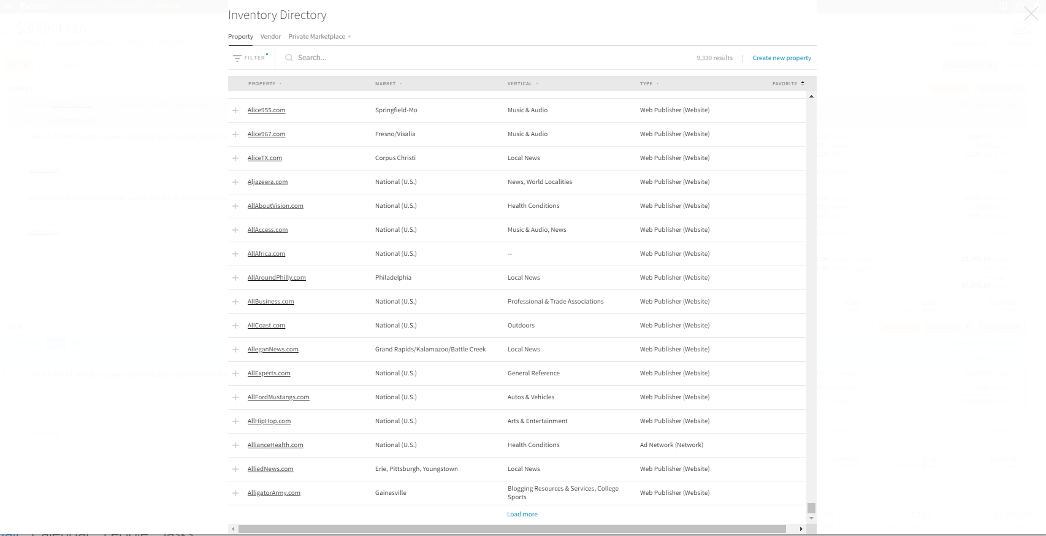This screenshot has height=536, width=1046.
Task: Click 'Grand Rapids/Kalamazoo/Battle Creek' market cell
Action: point(430,350)
